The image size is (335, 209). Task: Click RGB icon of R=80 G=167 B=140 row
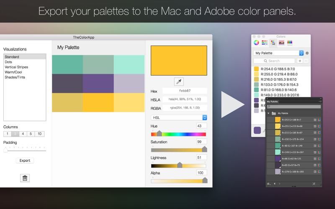click(319, 145)
